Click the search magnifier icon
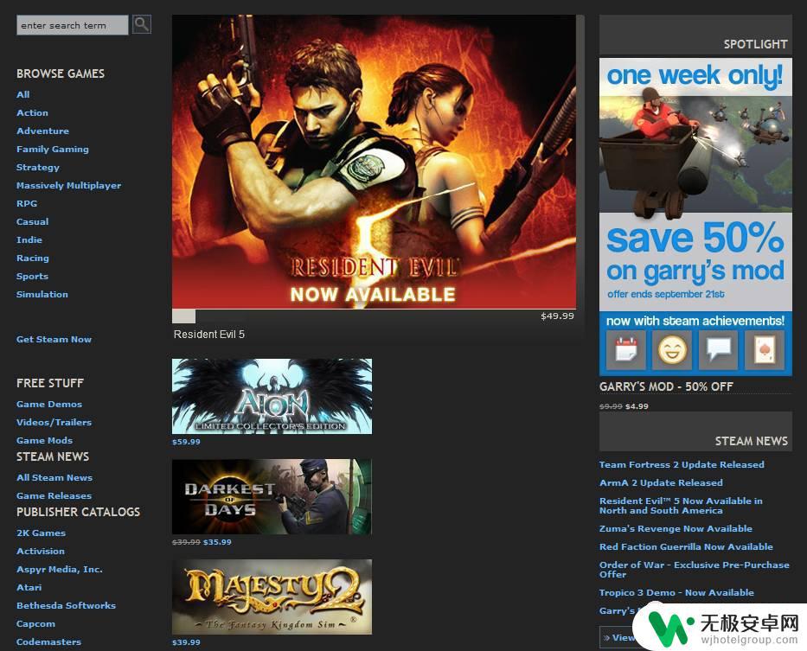 [x=142, y=24]
